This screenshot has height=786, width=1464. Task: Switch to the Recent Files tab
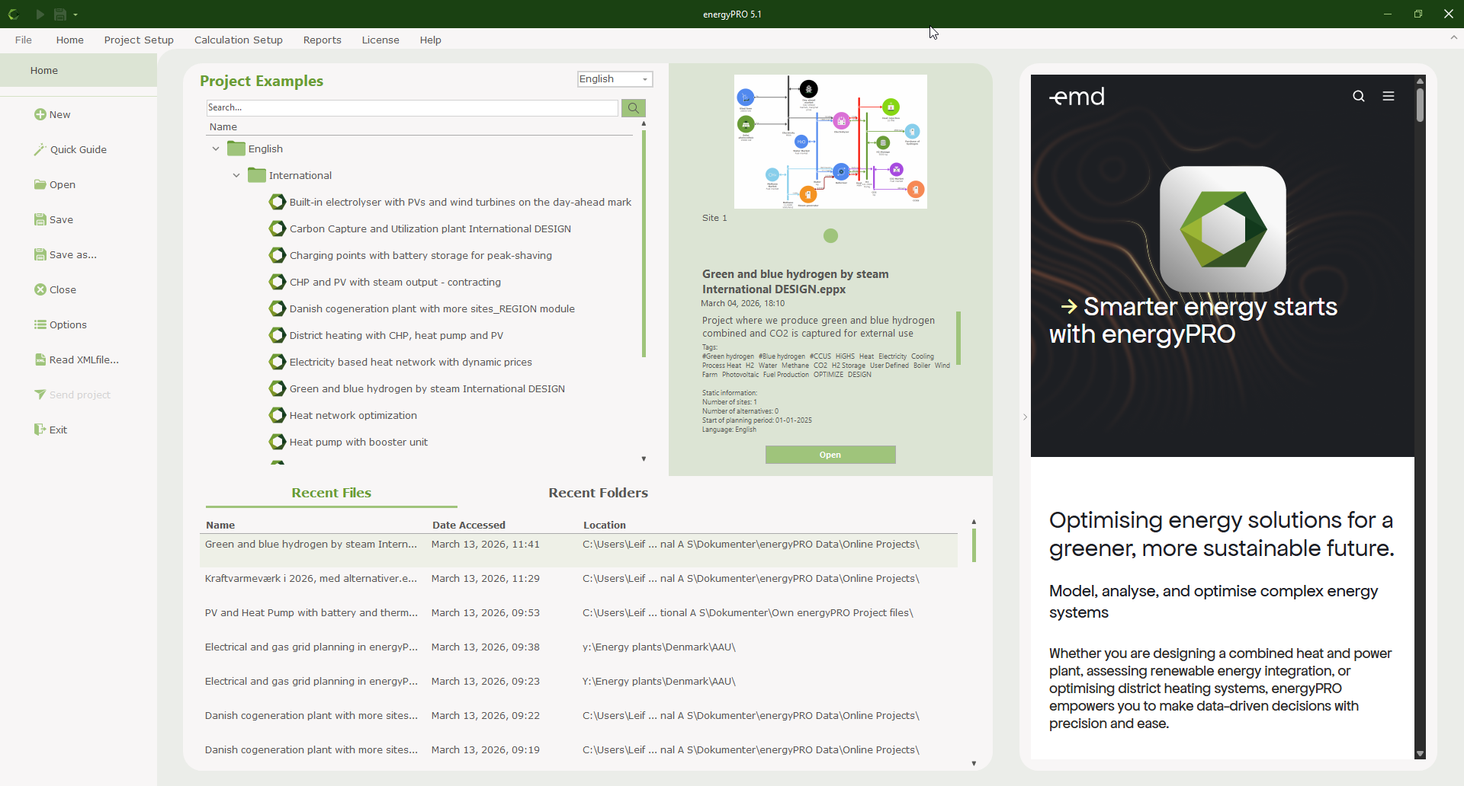click(332, 493)
